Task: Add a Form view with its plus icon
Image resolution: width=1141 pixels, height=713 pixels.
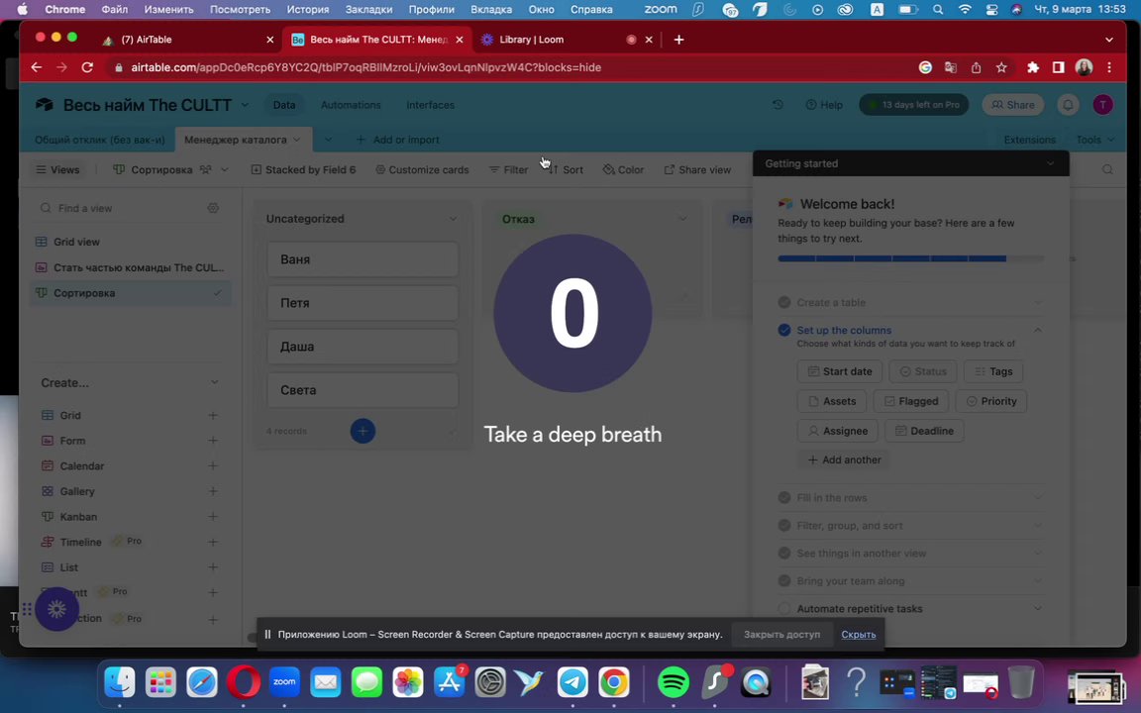Action: point(213,440)
